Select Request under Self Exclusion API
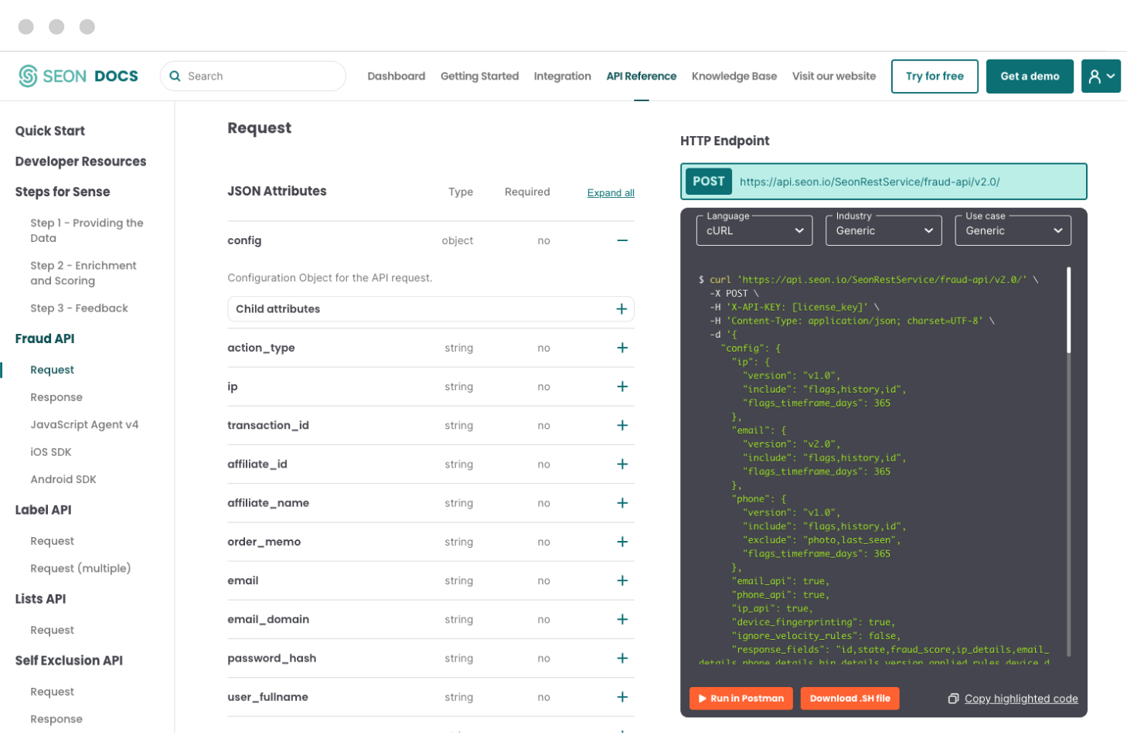The width and height of the screenshot is (1127, 745). 53,692
